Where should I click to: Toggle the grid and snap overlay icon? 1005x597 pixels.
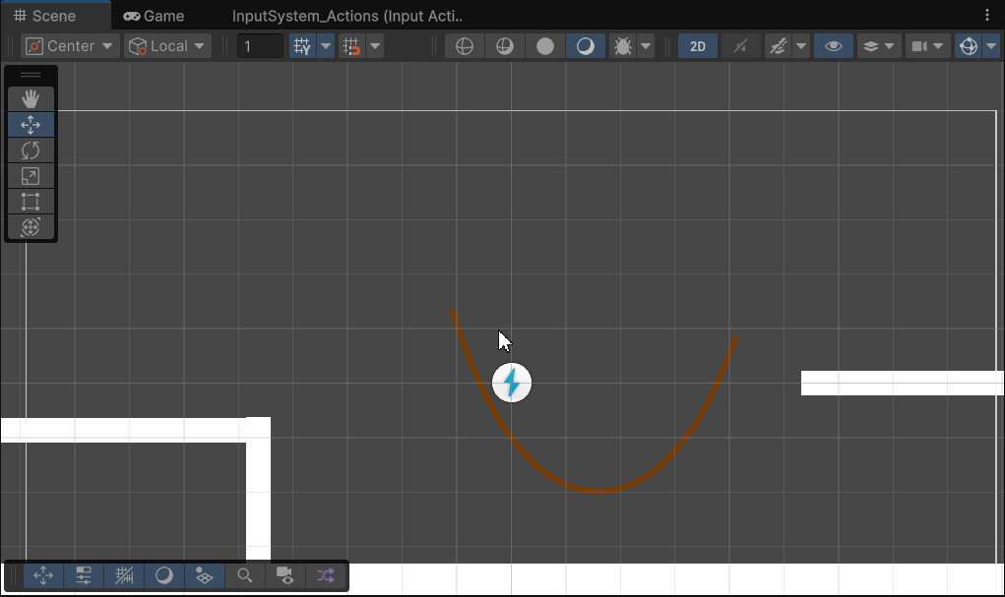124,575
